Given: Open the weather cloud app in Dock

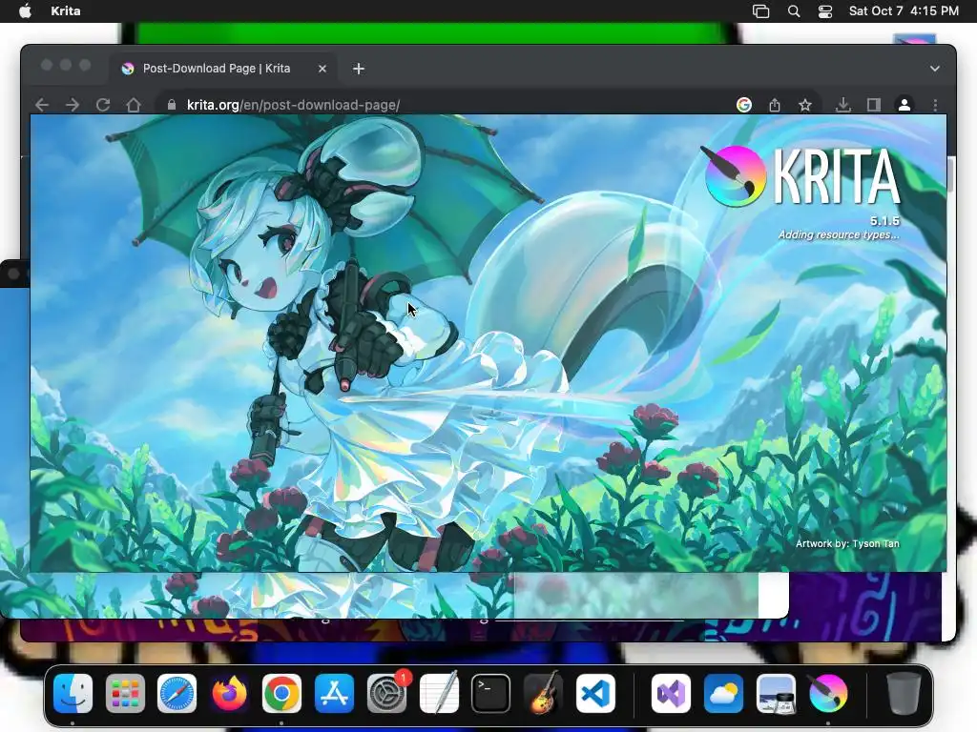Looking at the screenshot, I should pyautogui.click(x=723, y=694).
